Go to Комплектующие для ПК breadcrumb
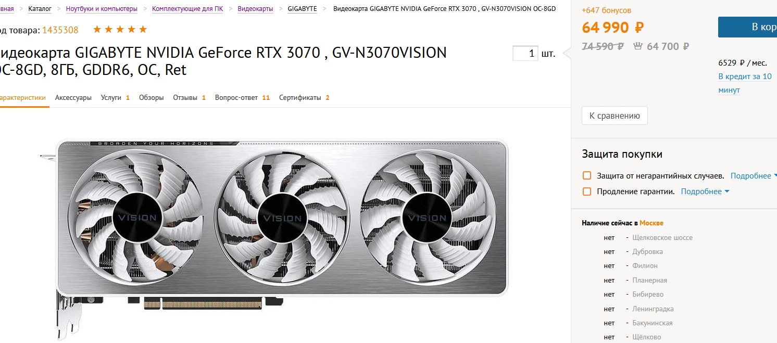Image resolution: width=777 pixels, height=343 pixels. click(187, 9)
